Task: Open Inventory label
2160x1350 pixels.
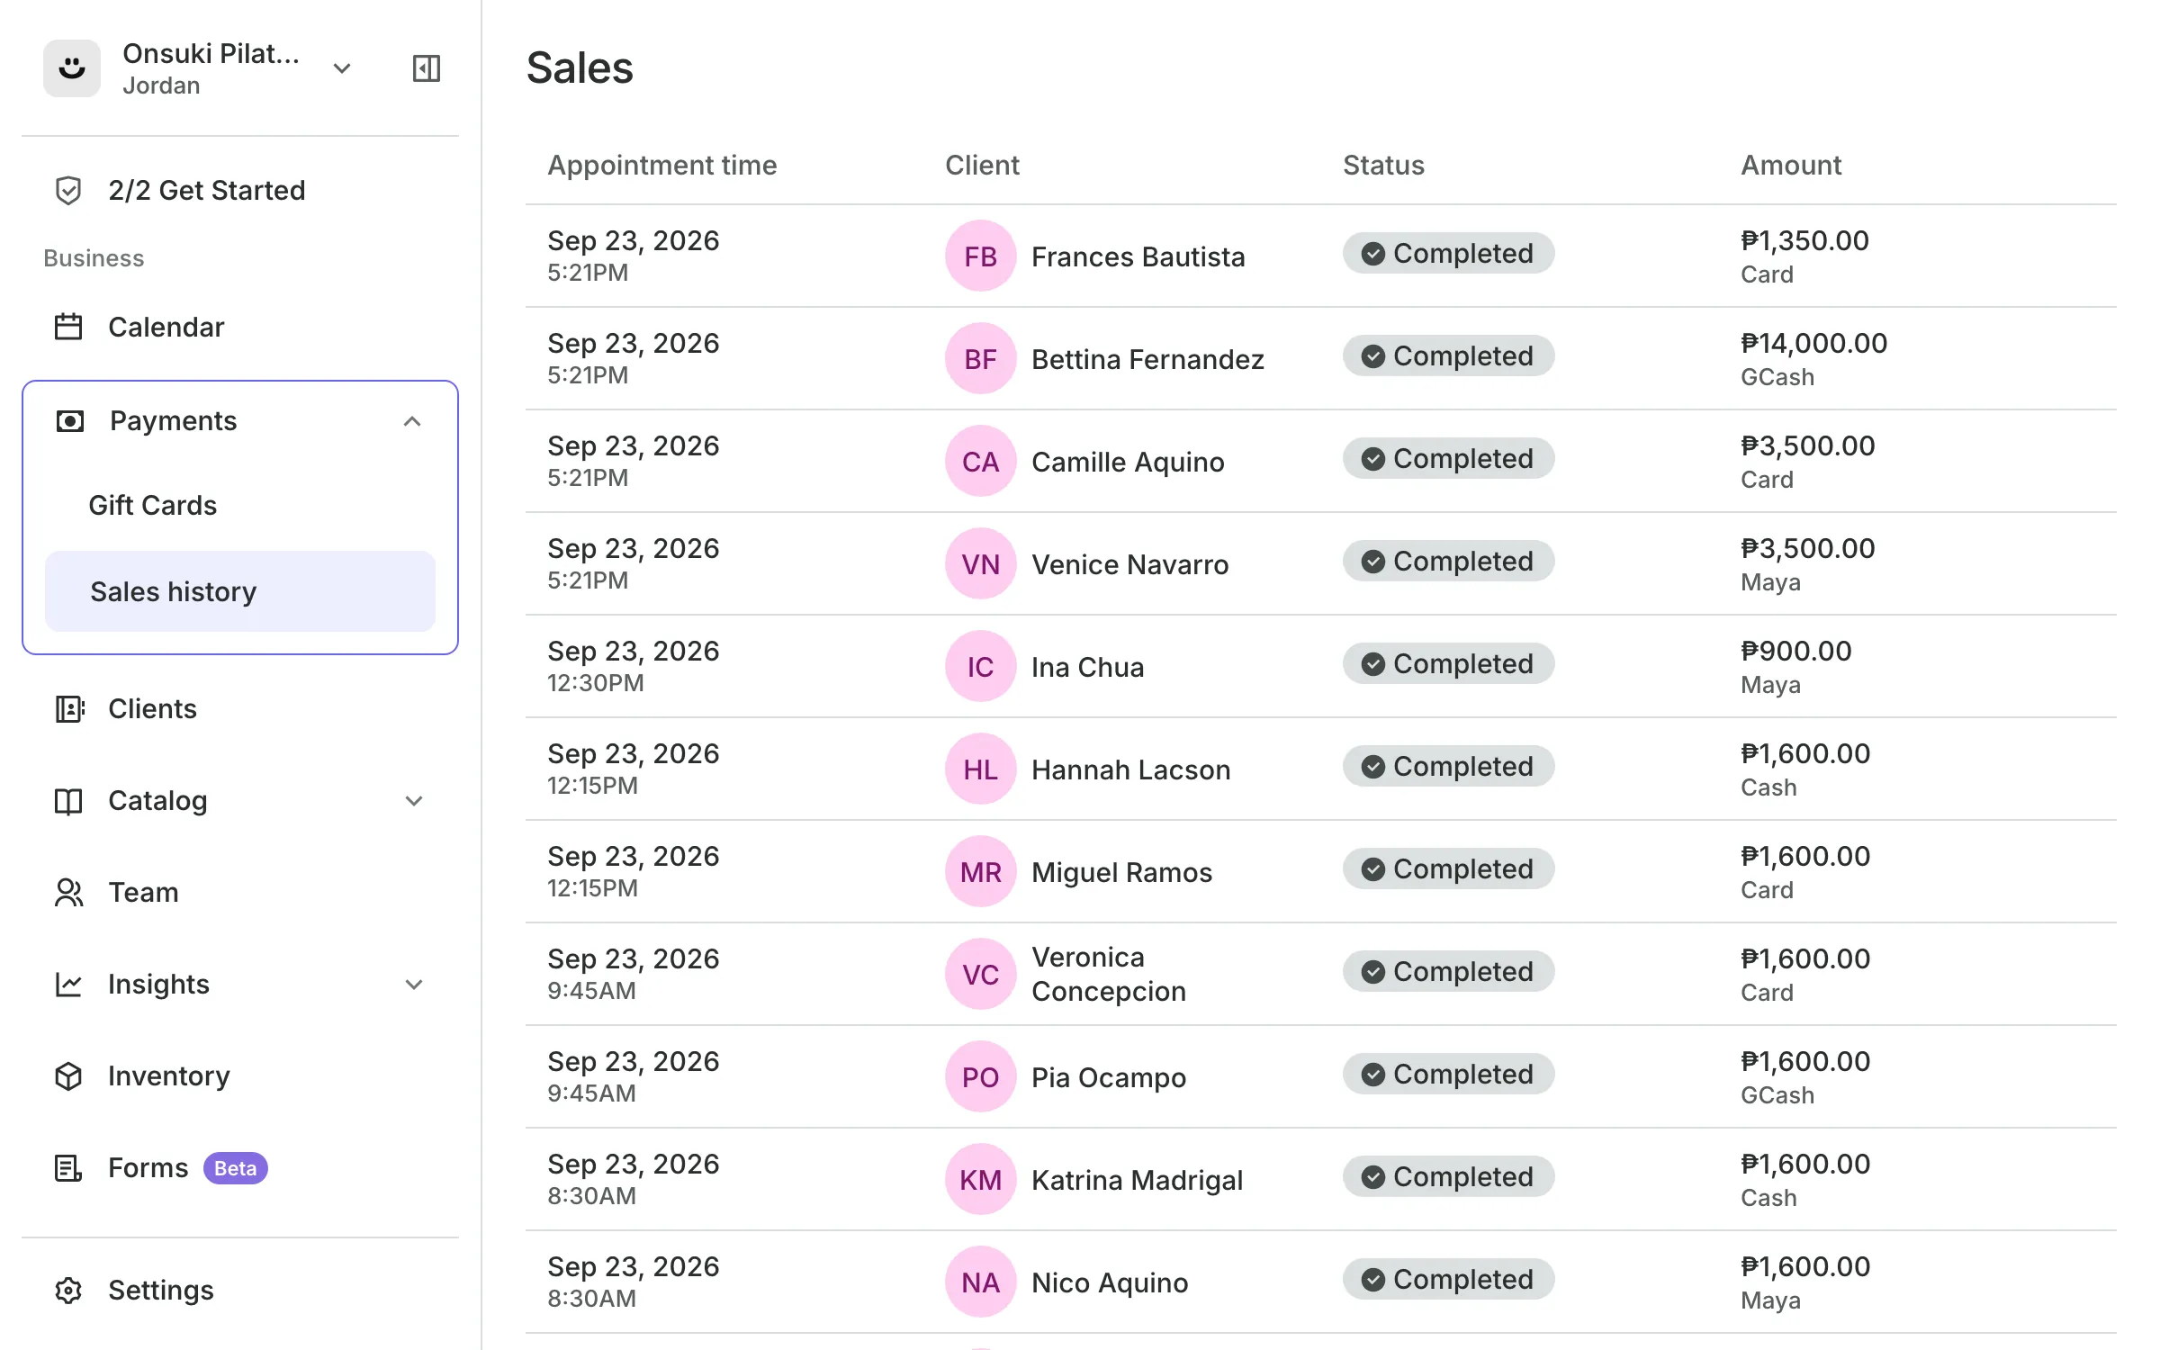Action: click(169, 1076)
